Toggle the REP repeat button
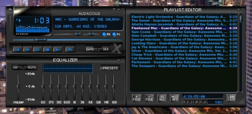Screen dimensions: 252x114 (x=106, y=49)
